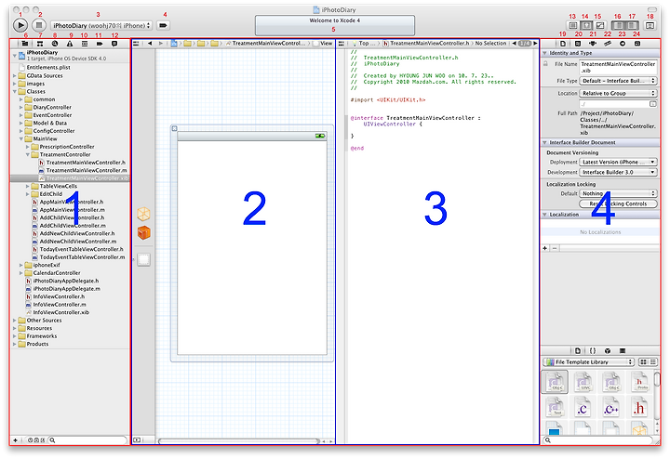Show the Symbol navigator icon
This screenshot has width=670, height=459.
click(40, 44)
